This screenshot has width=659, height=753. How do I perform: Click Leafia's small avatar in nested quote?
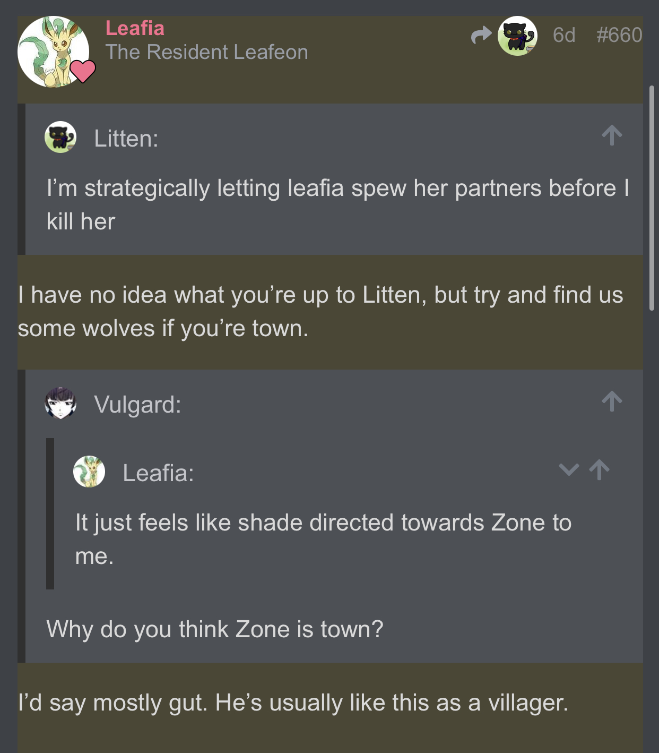[x=89, y=472]
